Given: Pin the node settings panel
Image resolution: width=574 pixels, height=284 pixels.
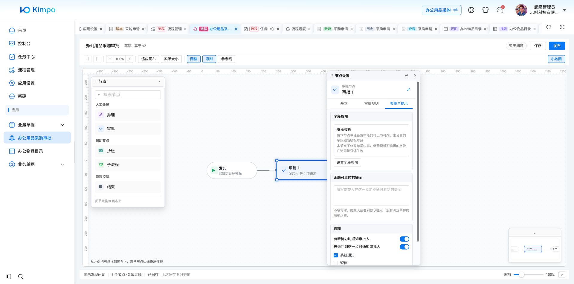Looking at the screenshot, I should (406, 76).
